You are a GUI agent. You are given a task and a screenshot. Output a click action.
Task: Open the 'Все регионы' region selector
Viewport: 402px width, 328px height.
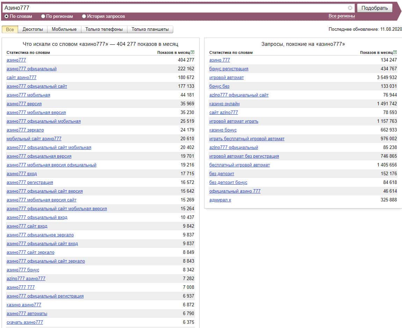click(x=342, y=16)
